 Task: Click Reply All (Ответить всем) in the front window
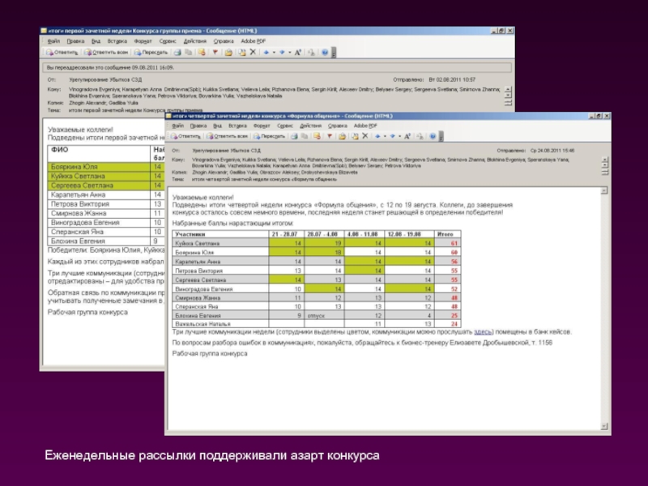tap(228, 136)
